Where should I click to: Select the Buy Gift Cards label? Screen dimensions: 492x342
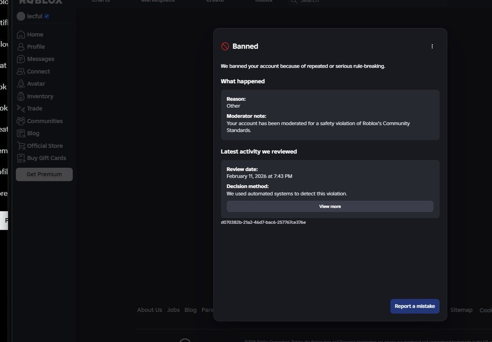pos(47,158)
